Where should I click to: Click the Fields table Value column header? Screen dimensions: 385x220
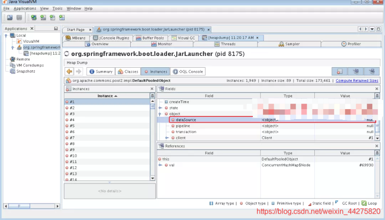tap(345, 96)
